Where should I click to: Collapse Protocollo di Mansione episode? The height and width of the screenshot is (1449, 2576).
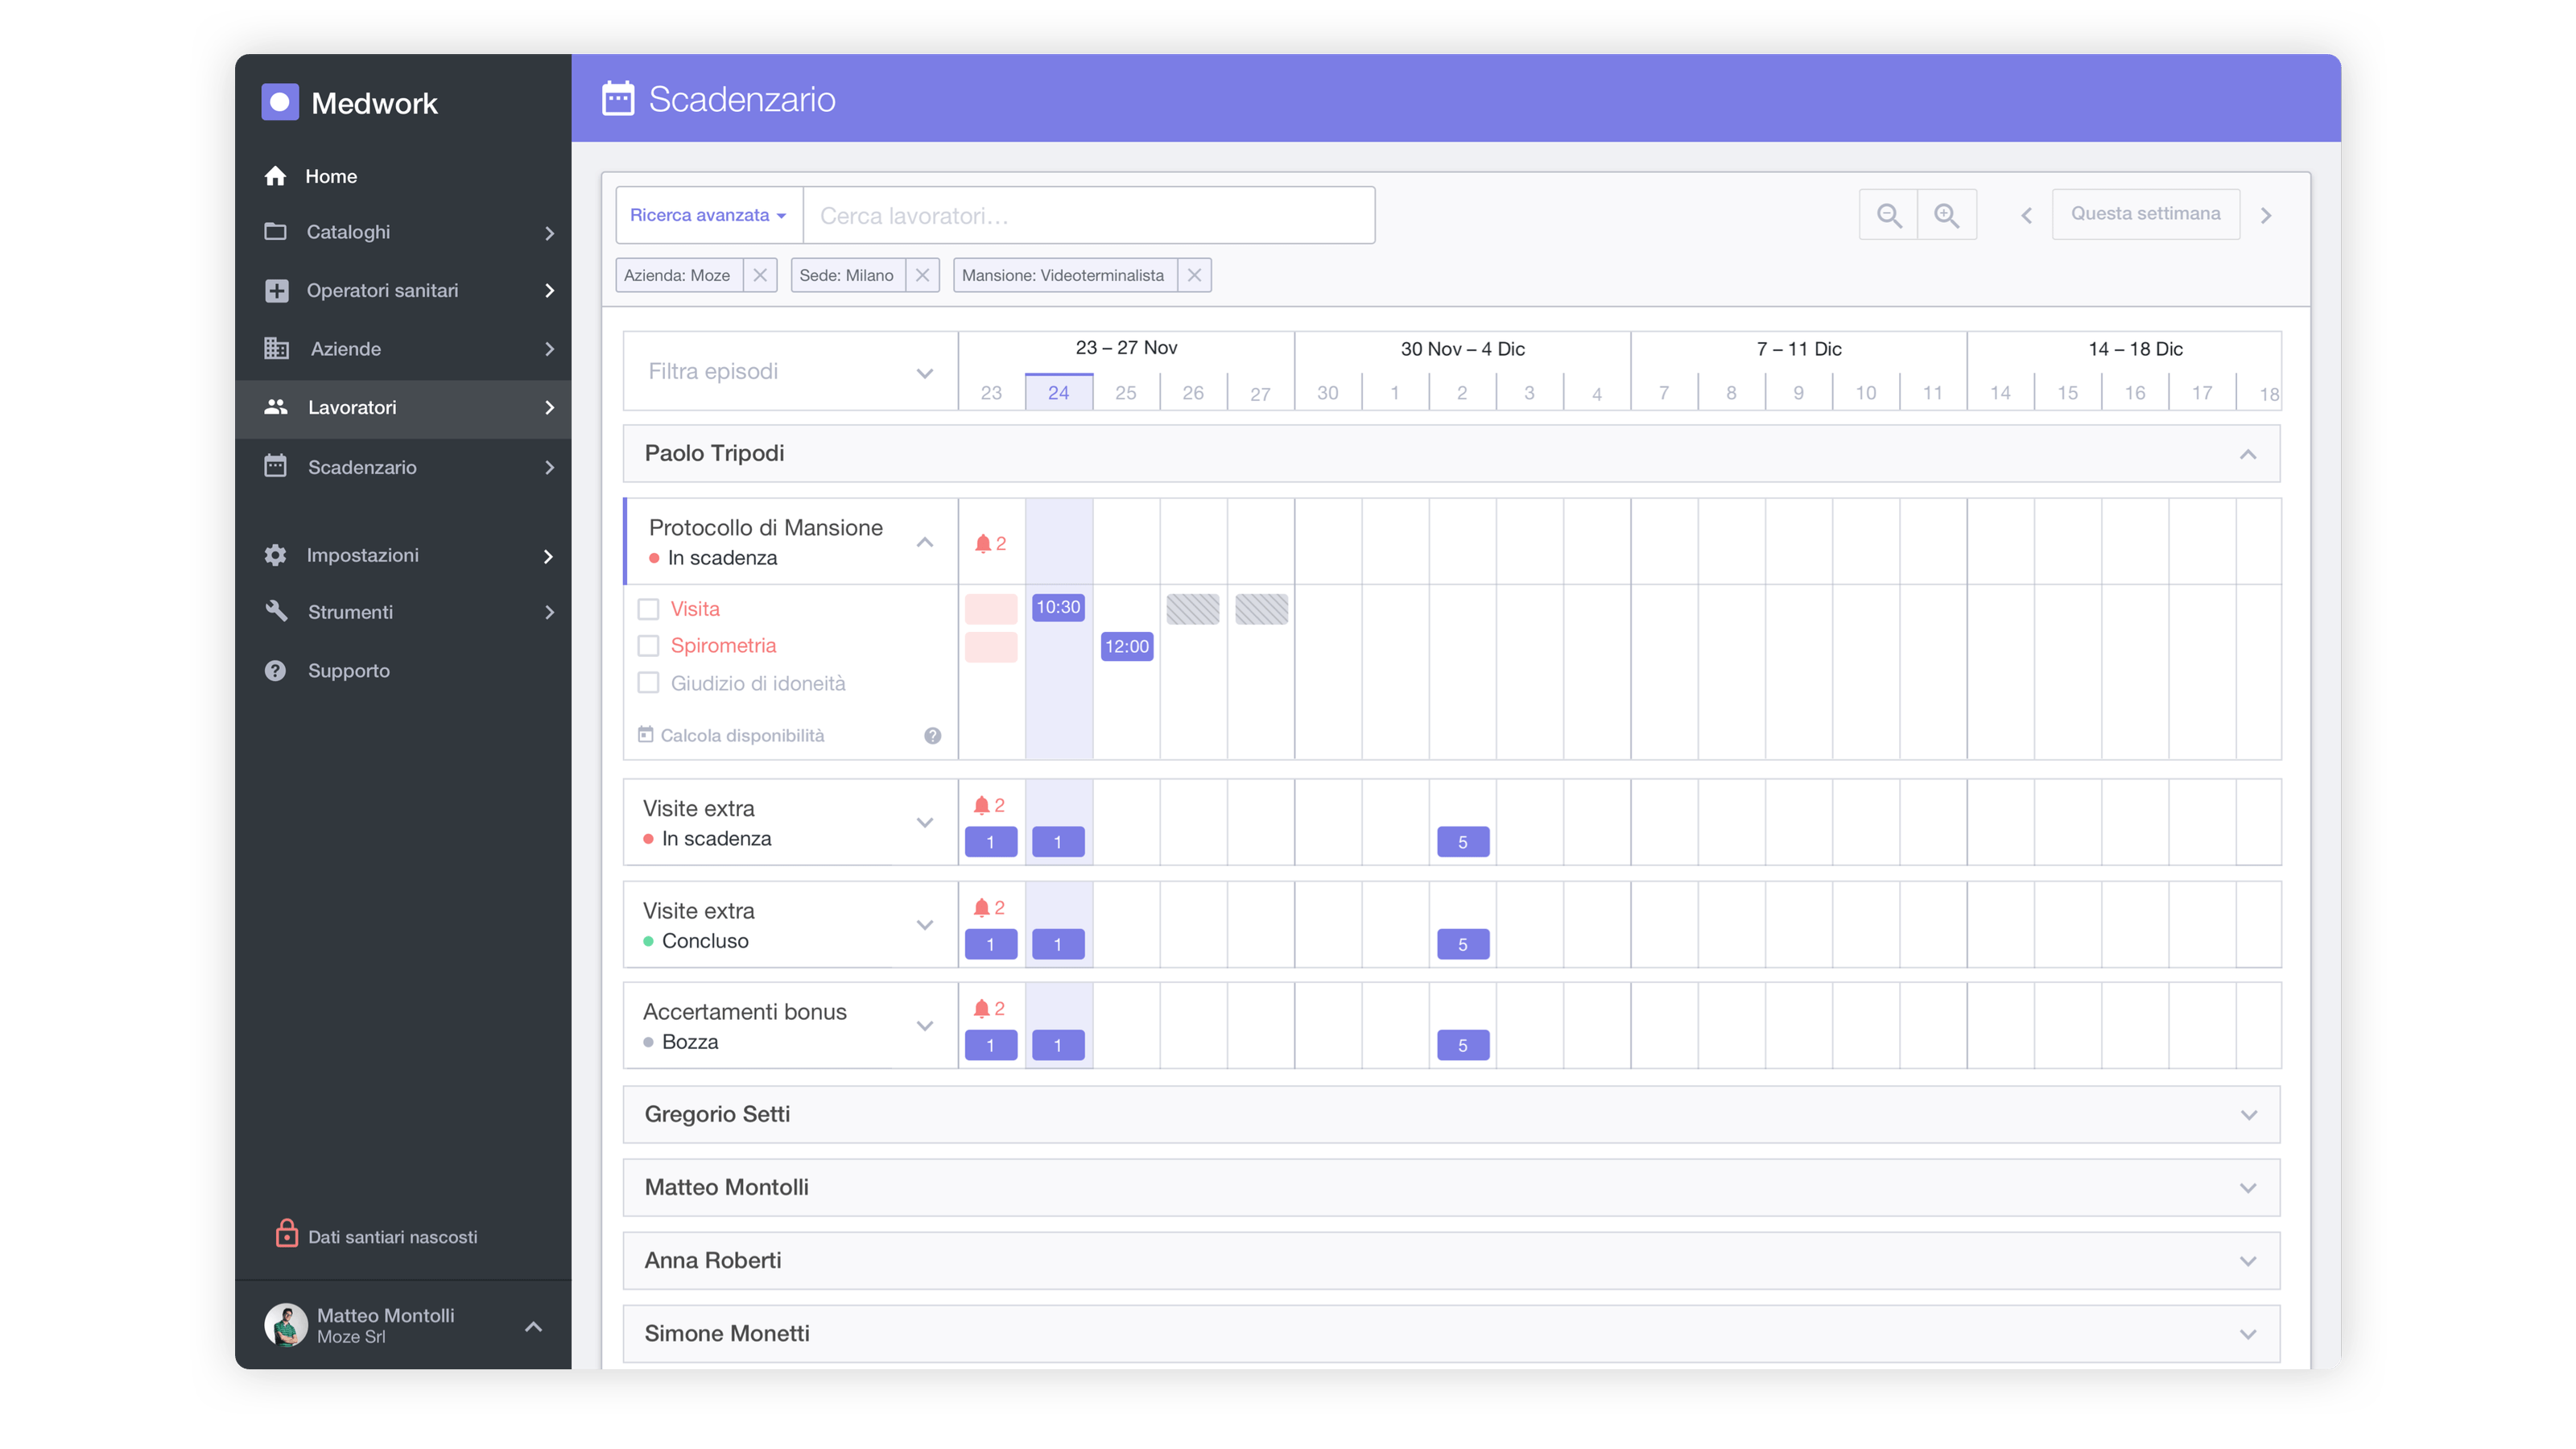925,543
